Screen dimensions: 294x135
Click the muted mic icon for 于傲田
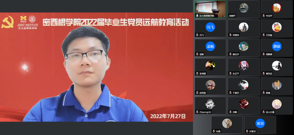pos(231,93)
